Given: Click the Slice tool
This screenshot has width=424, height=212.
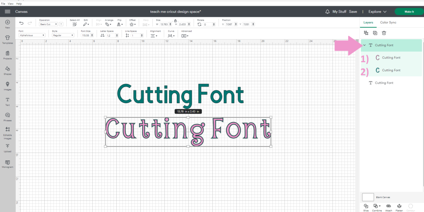Looking at the screenshot, I should (366, 207).
